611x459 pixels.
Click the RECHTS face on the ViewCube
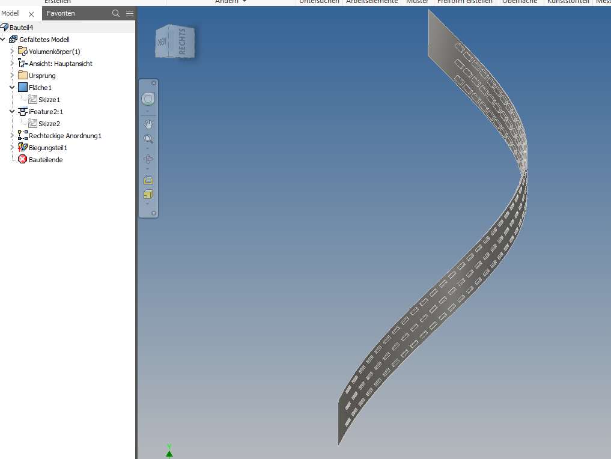(x=183, y=42)
